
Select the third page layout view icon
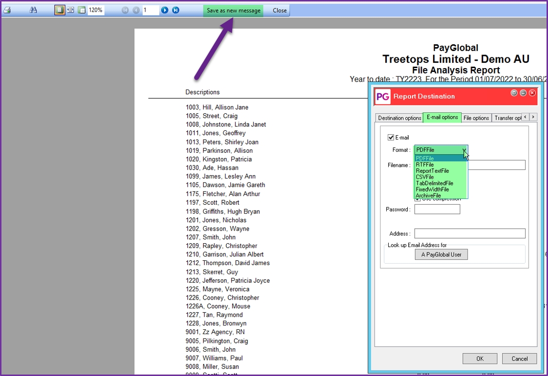[81, 10]
